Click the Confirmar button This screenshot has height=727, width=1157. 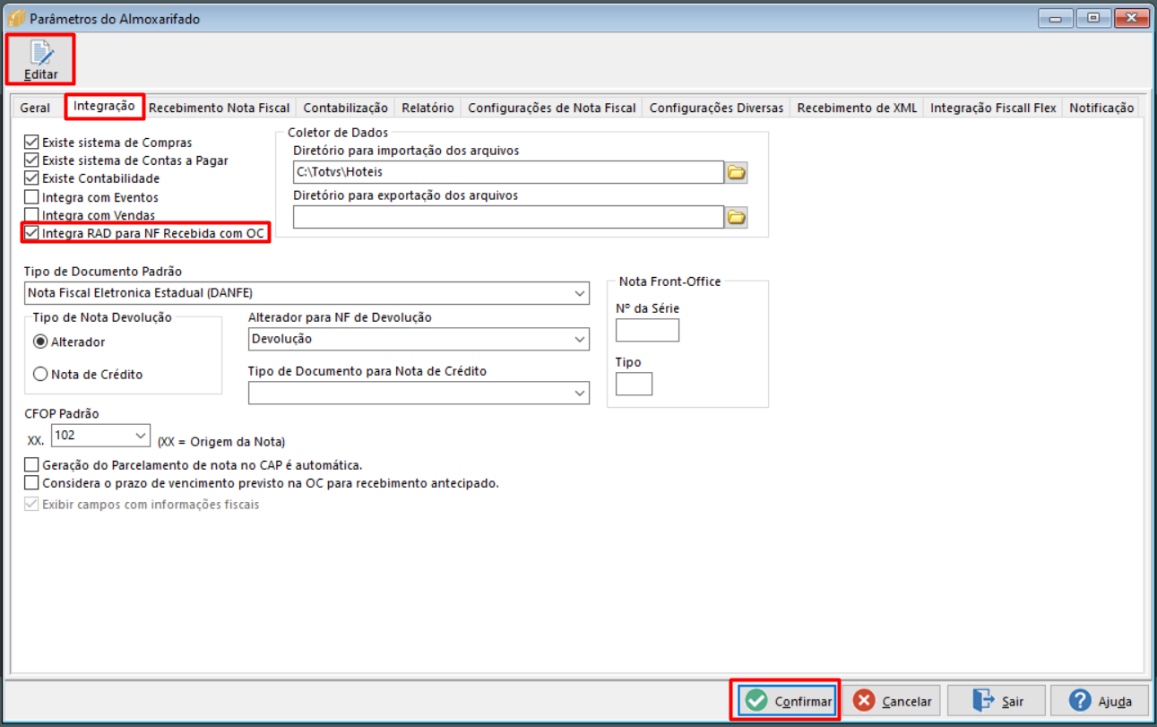coord(788,701)
